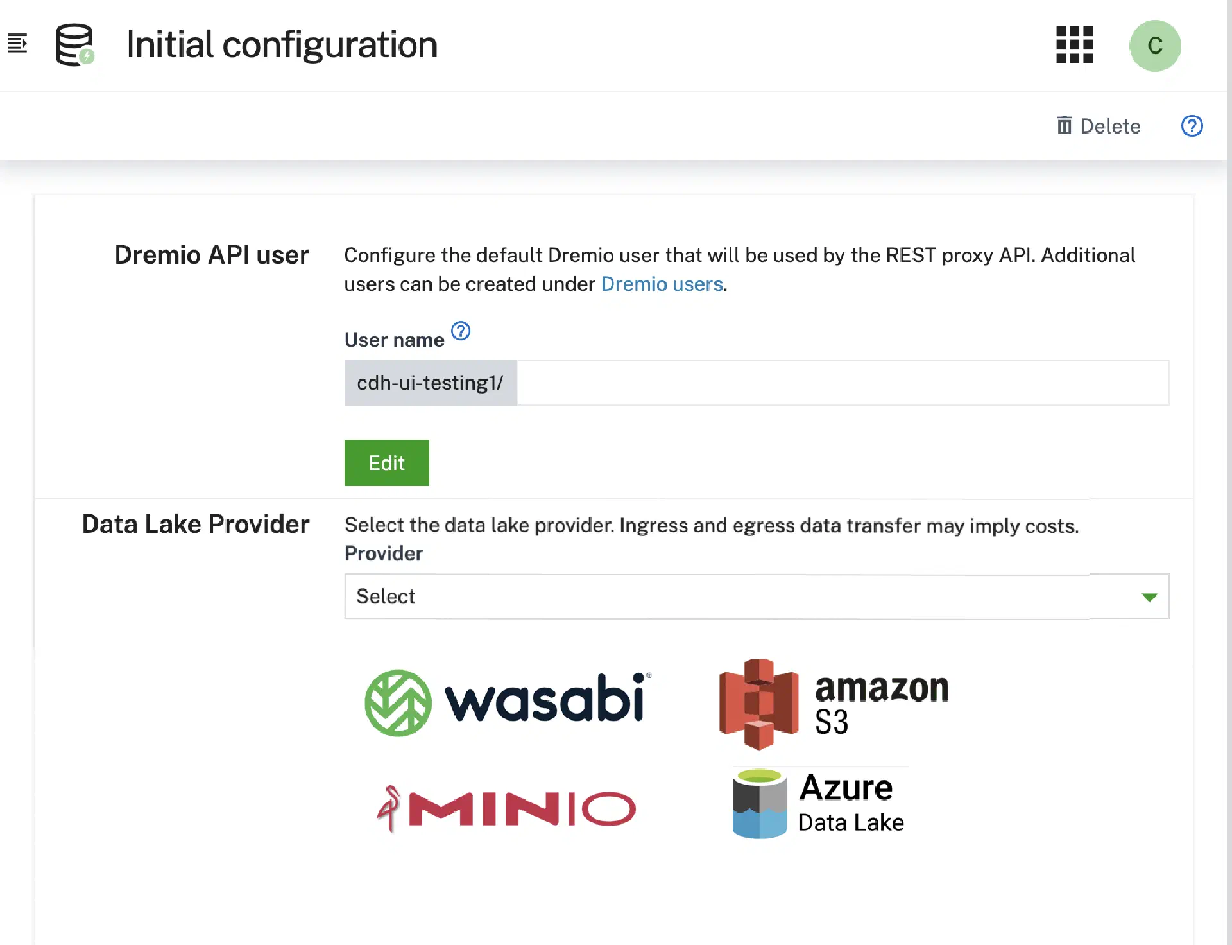The image size is (1232, 945).
Task: Toggle the sidebar navigation menu icon
Action: coord(17,44)
